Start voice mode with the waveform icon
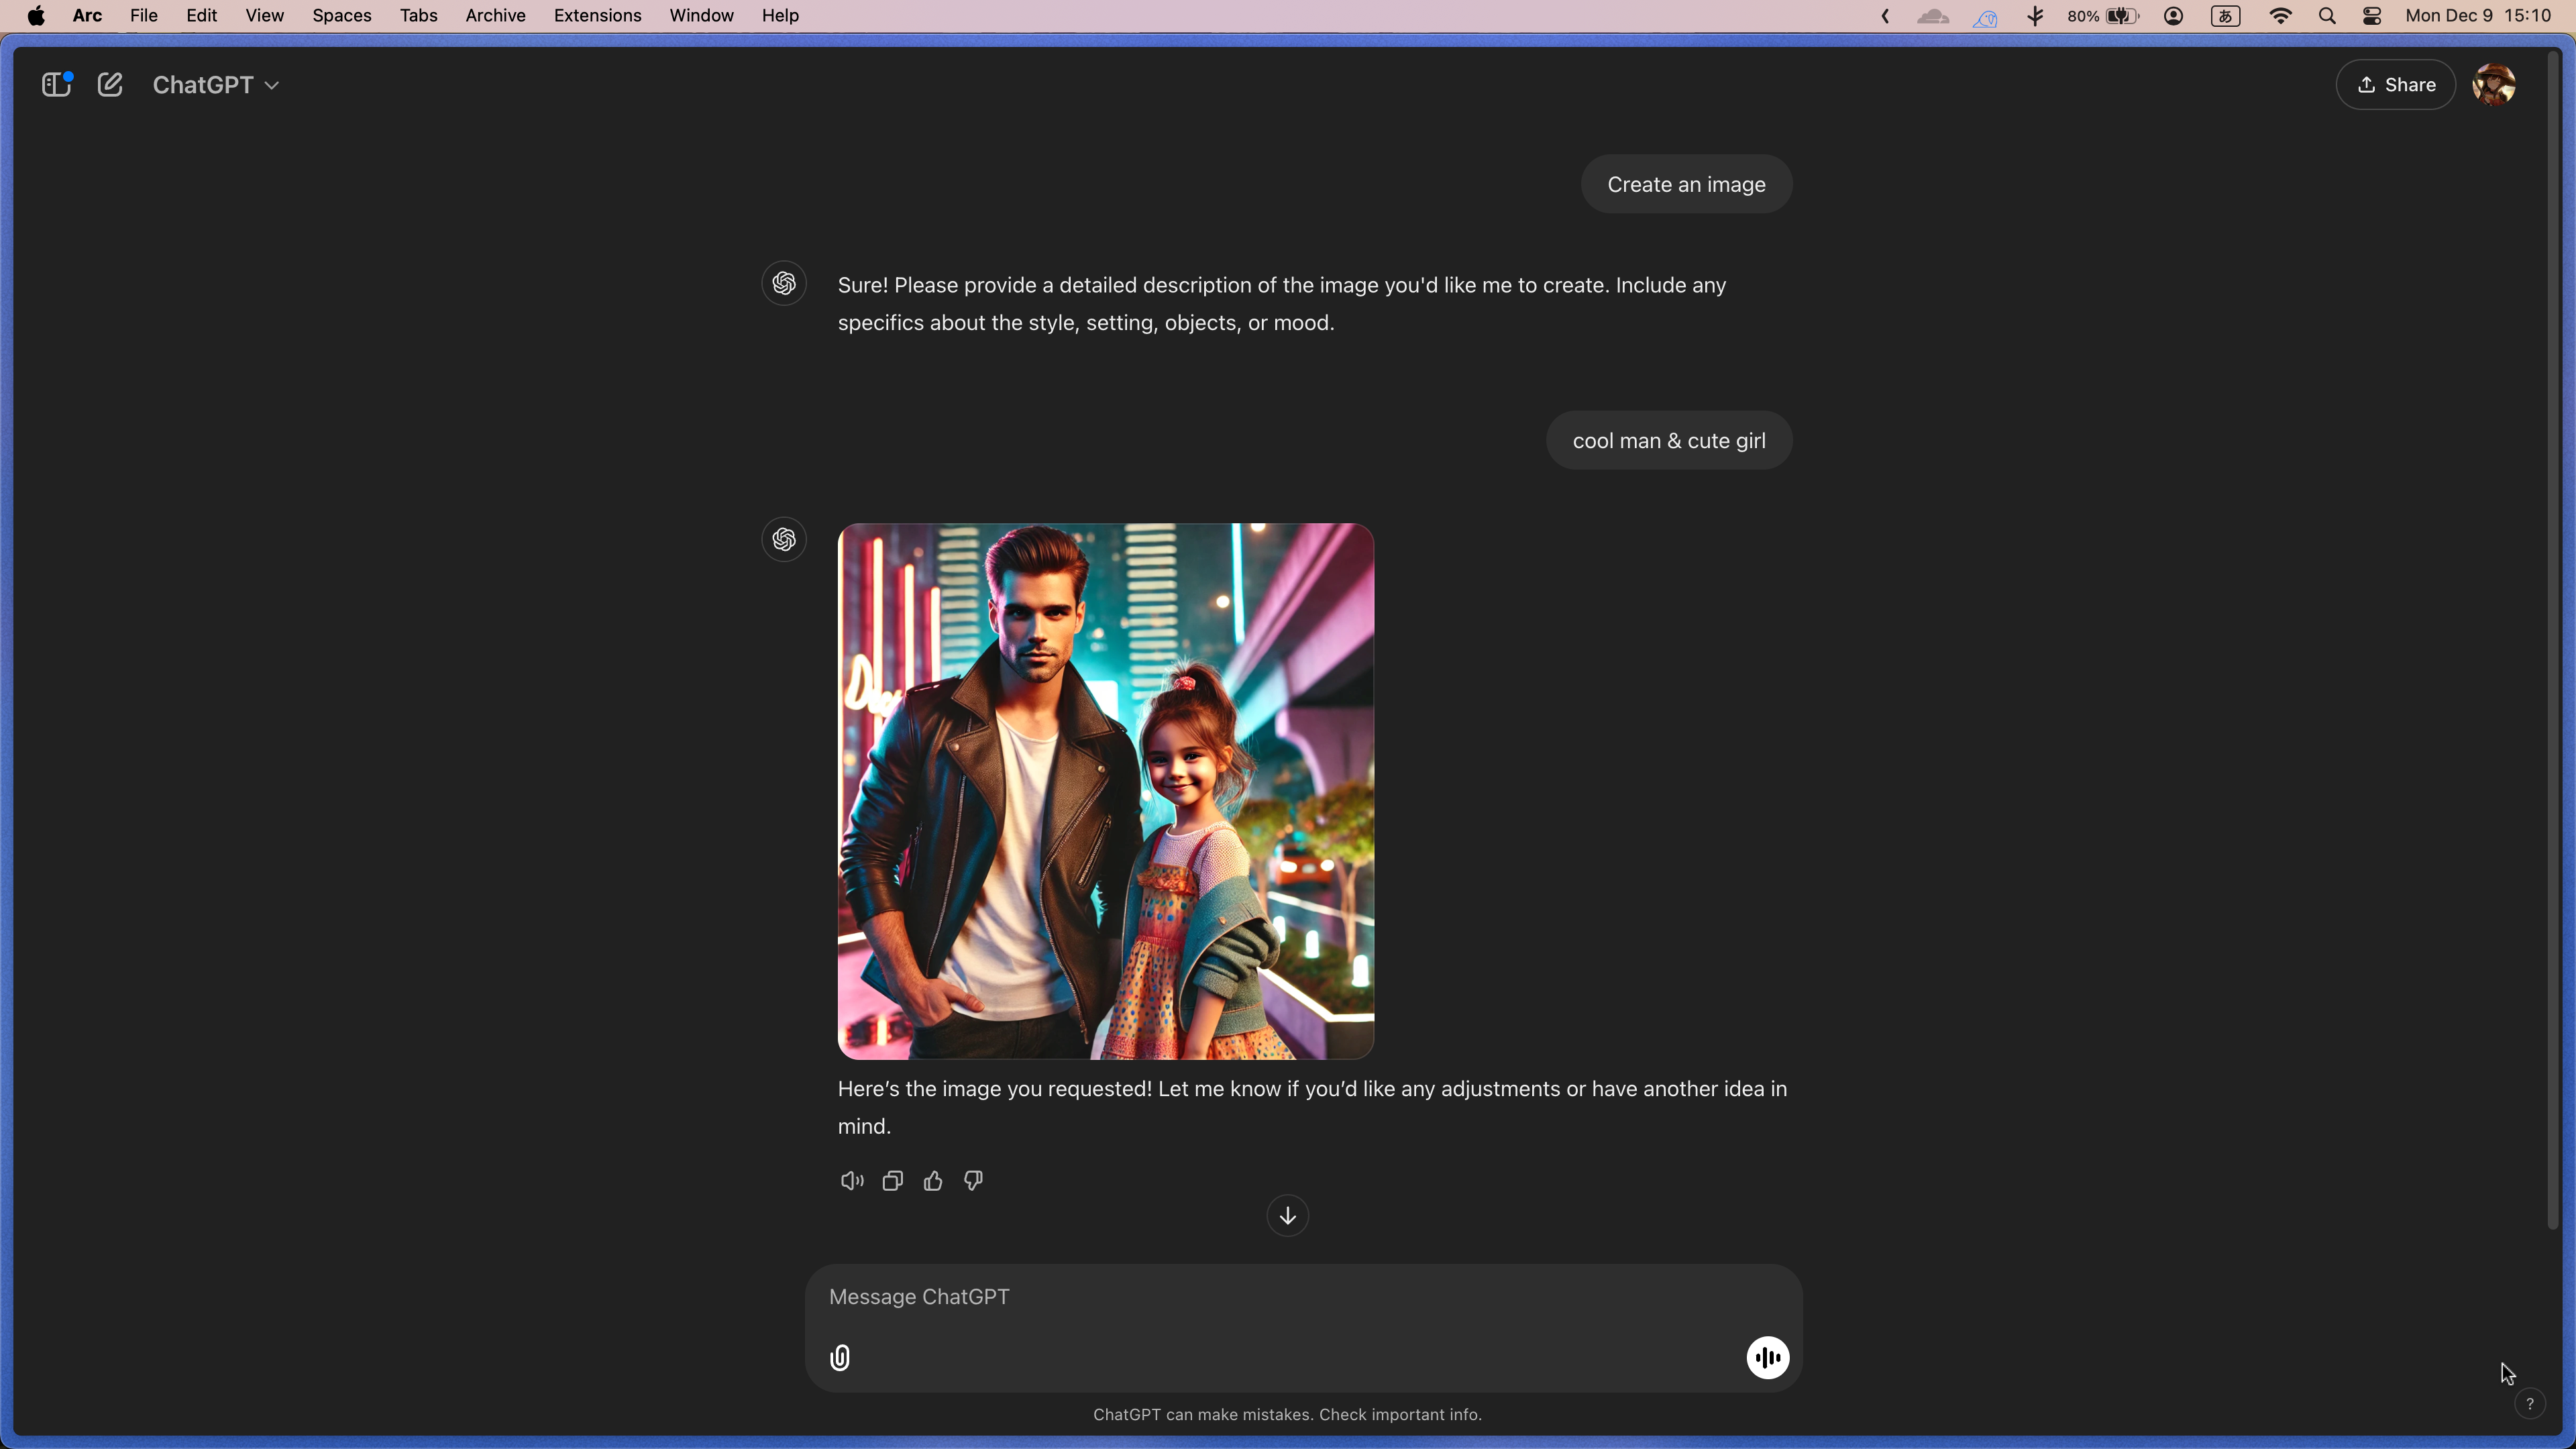 (x=1767, y=1357)
